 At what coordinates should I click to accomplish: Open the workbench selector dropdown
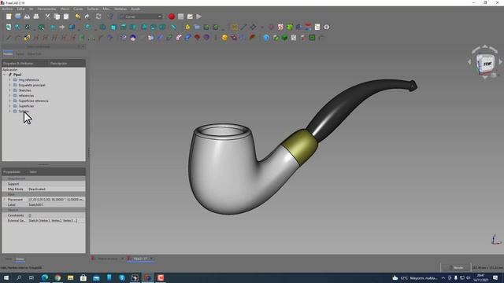141,17
